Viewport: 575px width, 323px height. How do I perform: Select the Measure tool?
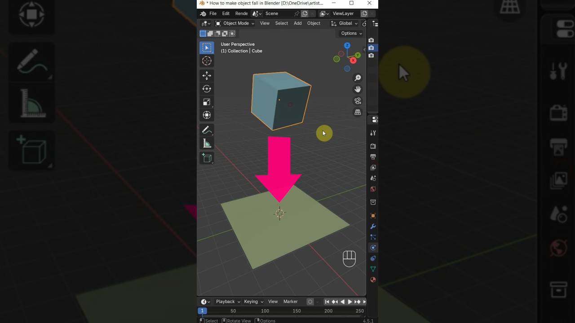tap(207, 144)
